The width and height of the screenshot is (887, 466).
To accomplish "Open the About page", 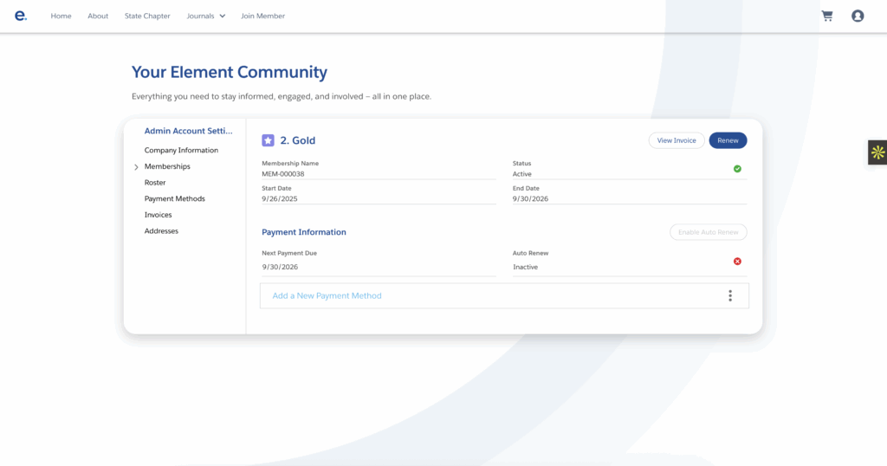I will tap(98, 16).
